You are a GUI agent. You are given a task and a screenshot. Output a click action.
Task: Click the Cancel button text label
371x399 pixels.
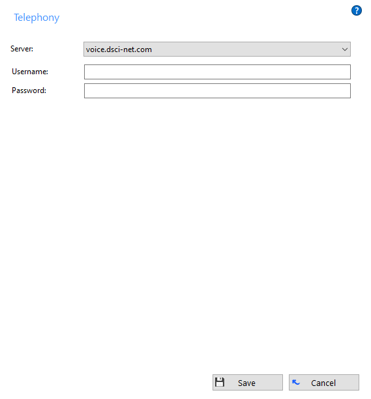click(323, 383)
